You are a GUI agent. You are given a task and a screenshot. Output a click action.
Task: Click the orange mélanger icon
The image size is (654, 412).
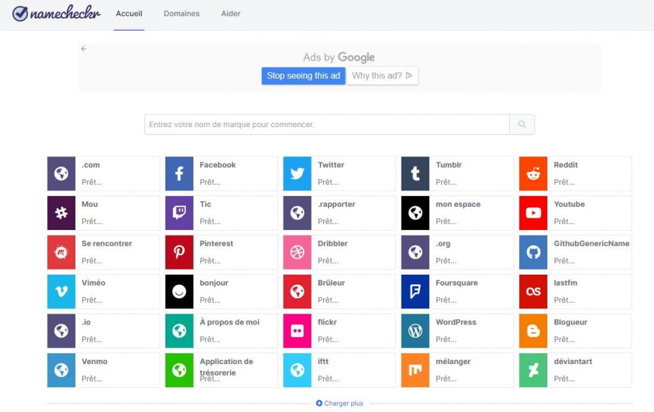pos(415,370)
